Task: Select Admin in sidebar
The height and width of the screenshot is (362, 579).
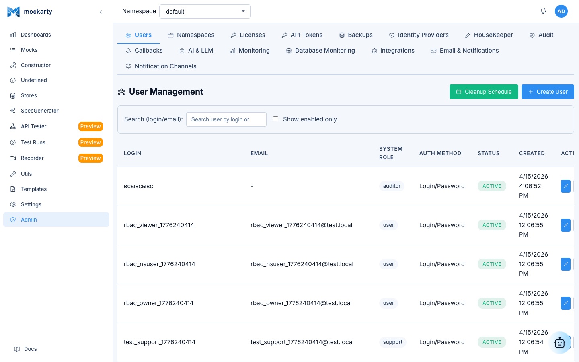Action: coord(56,220)
